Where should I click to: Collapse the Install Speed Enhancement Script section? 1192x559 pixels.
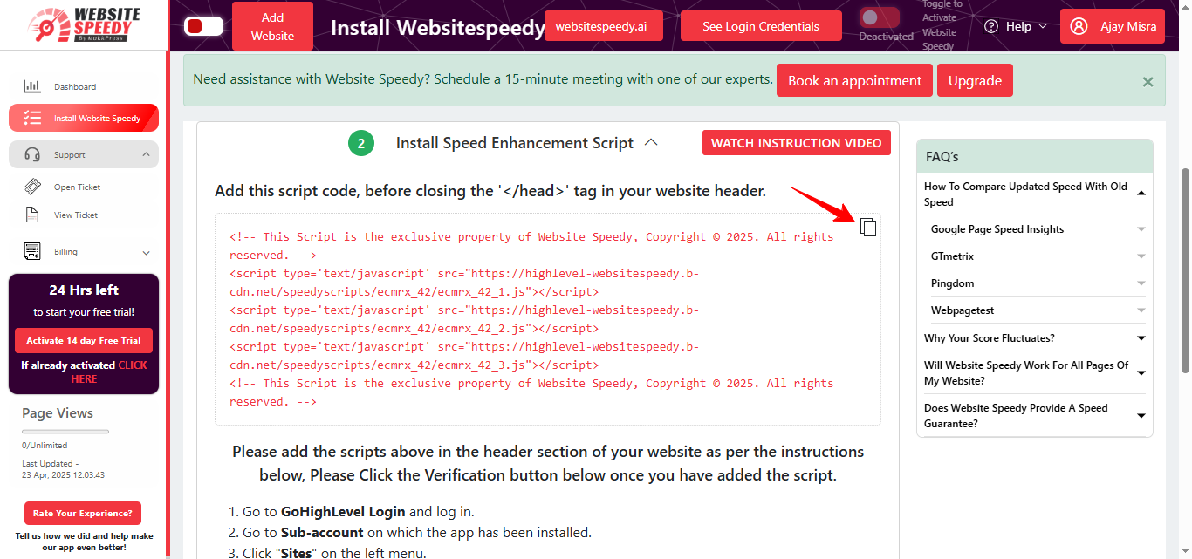click(651, 143)
